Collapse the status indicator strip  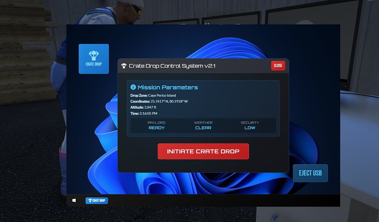click(x=203, y=125)
